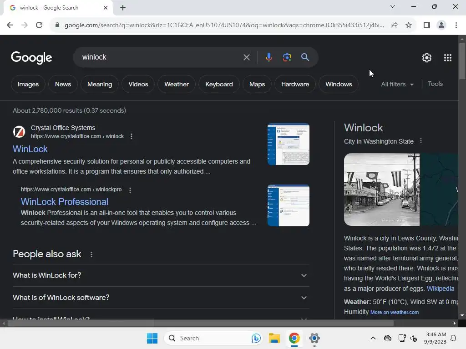
Task: Bookmark this tab with the star icon
Action: click(409, 25)
